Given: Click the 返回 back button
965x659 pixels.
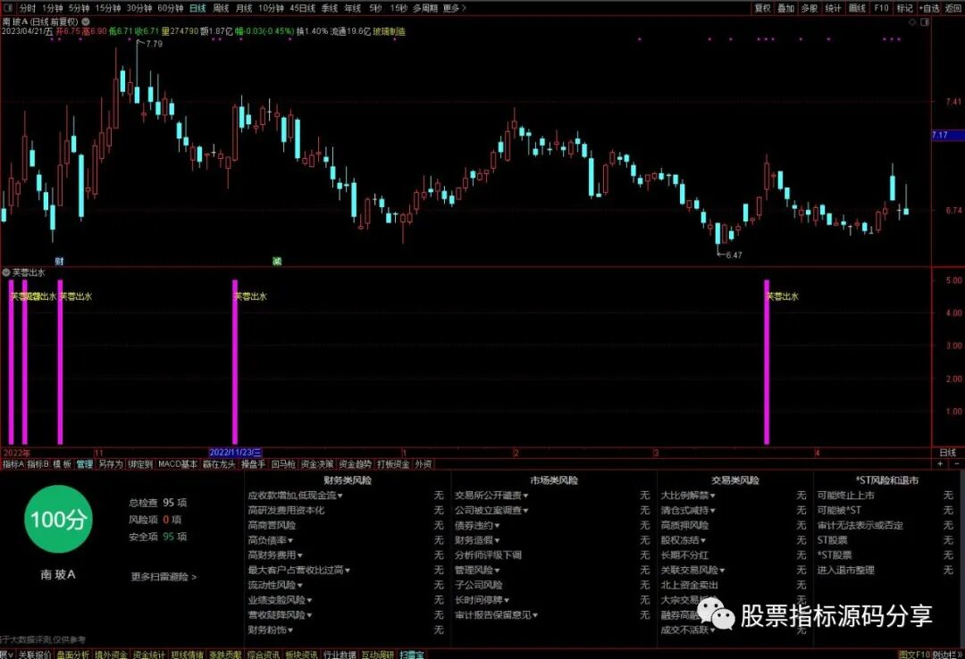Looking at the screenshot, I should 953,8.
